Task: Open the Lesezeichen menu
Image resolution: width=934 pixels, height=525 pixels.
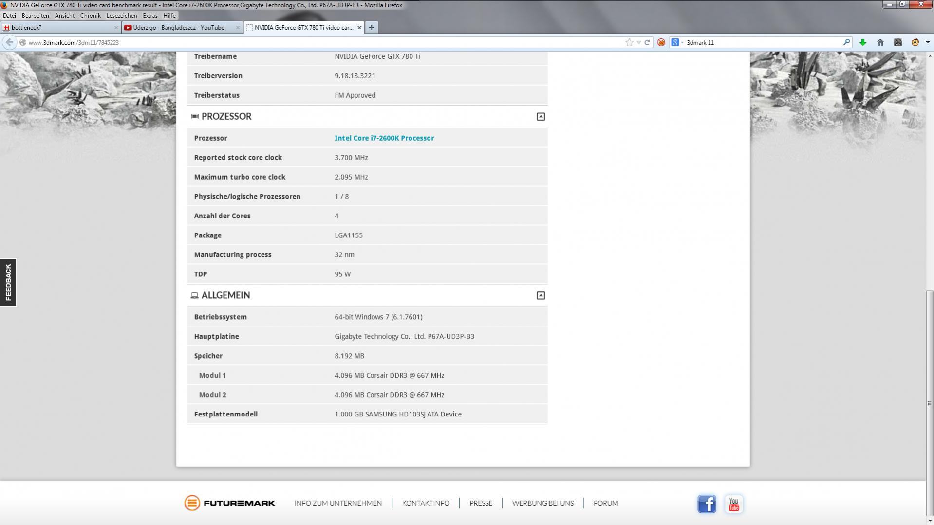Action: pyautogui.click(x=122, y=16)
